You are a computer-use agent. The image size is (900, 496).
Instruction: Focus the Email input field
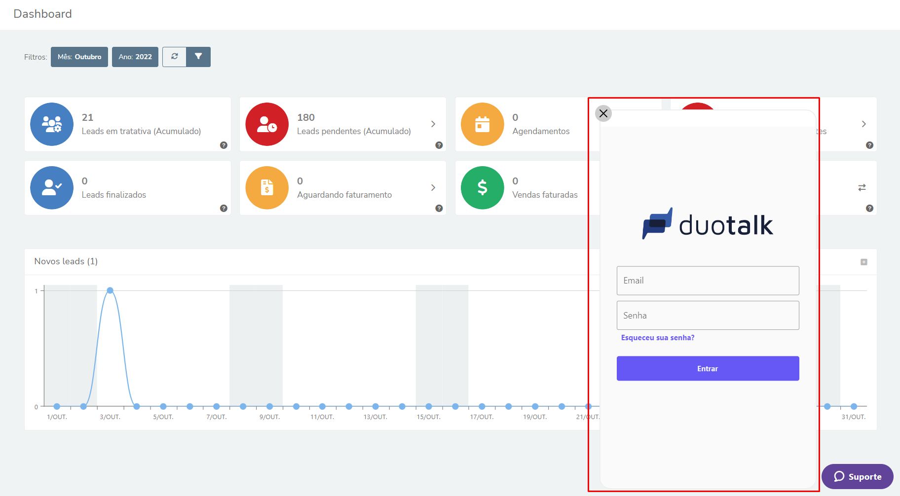pyautogui.click(x=708, y=281)
